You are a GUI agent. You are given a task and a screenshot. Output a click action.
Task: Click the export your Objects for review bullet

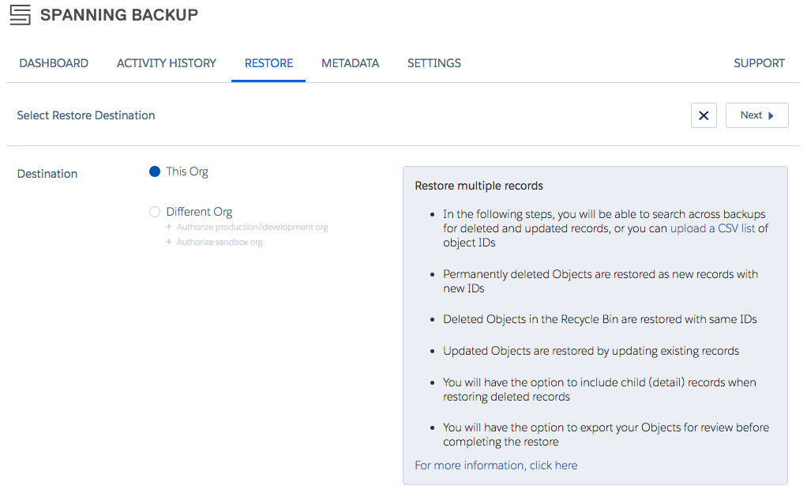click(606, 435)
